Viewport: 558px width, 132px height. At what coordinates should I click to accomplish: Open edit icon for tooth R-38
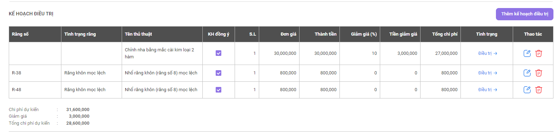click(527, 73)
